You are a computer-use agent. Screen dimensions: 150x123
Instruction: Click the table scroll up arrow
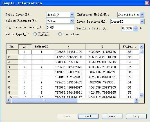141,47
